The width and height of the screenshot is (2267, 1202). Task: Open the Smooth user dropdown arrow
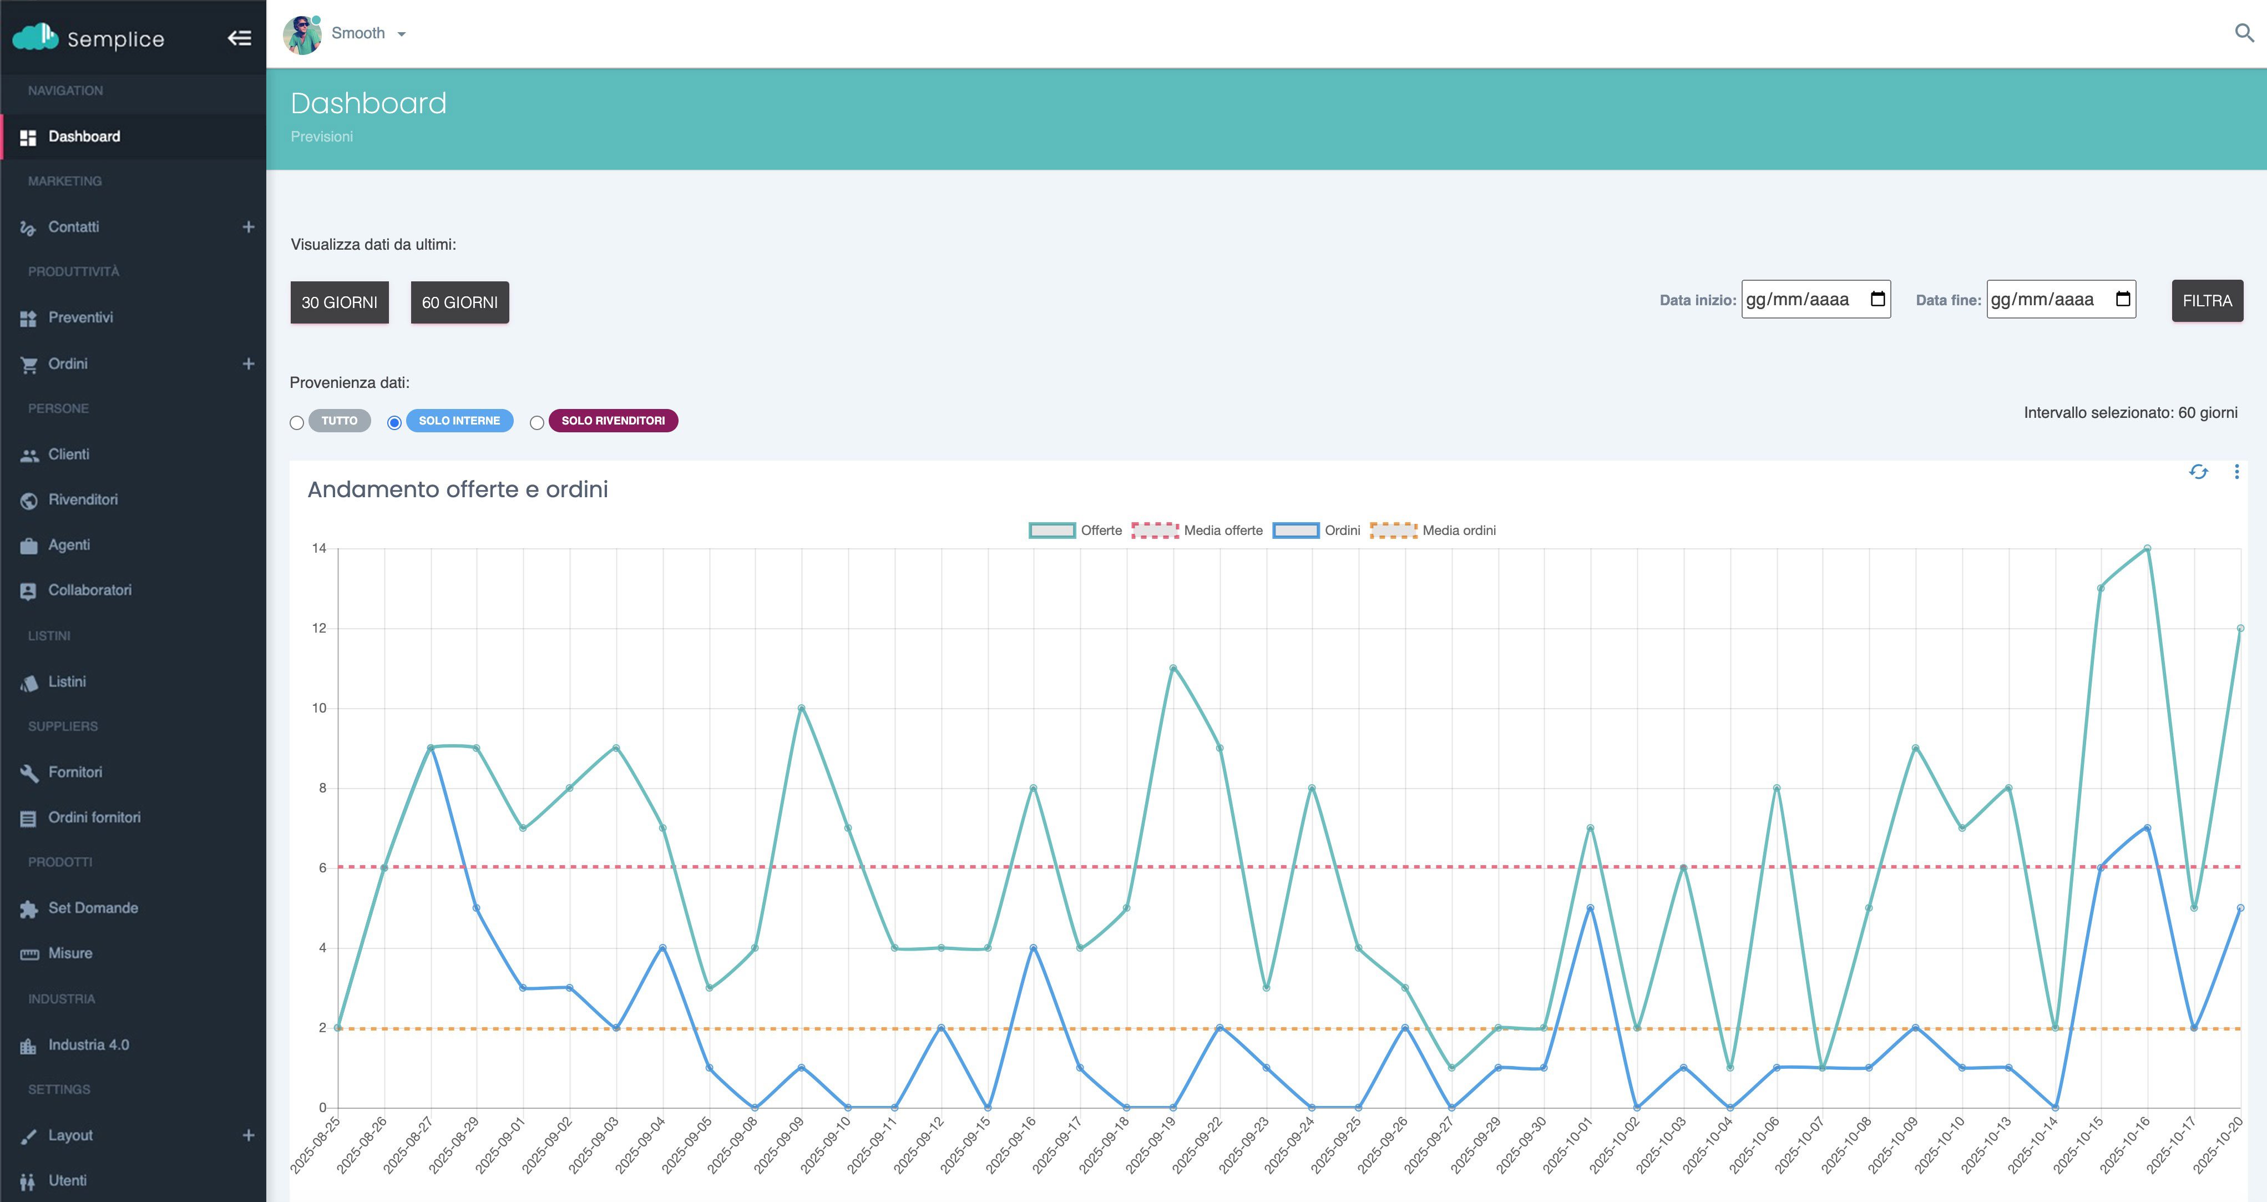(x=401, y=34)
